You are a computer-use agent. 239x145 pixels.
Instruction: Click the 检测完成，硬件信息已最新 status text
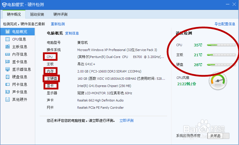coord(24,24)
